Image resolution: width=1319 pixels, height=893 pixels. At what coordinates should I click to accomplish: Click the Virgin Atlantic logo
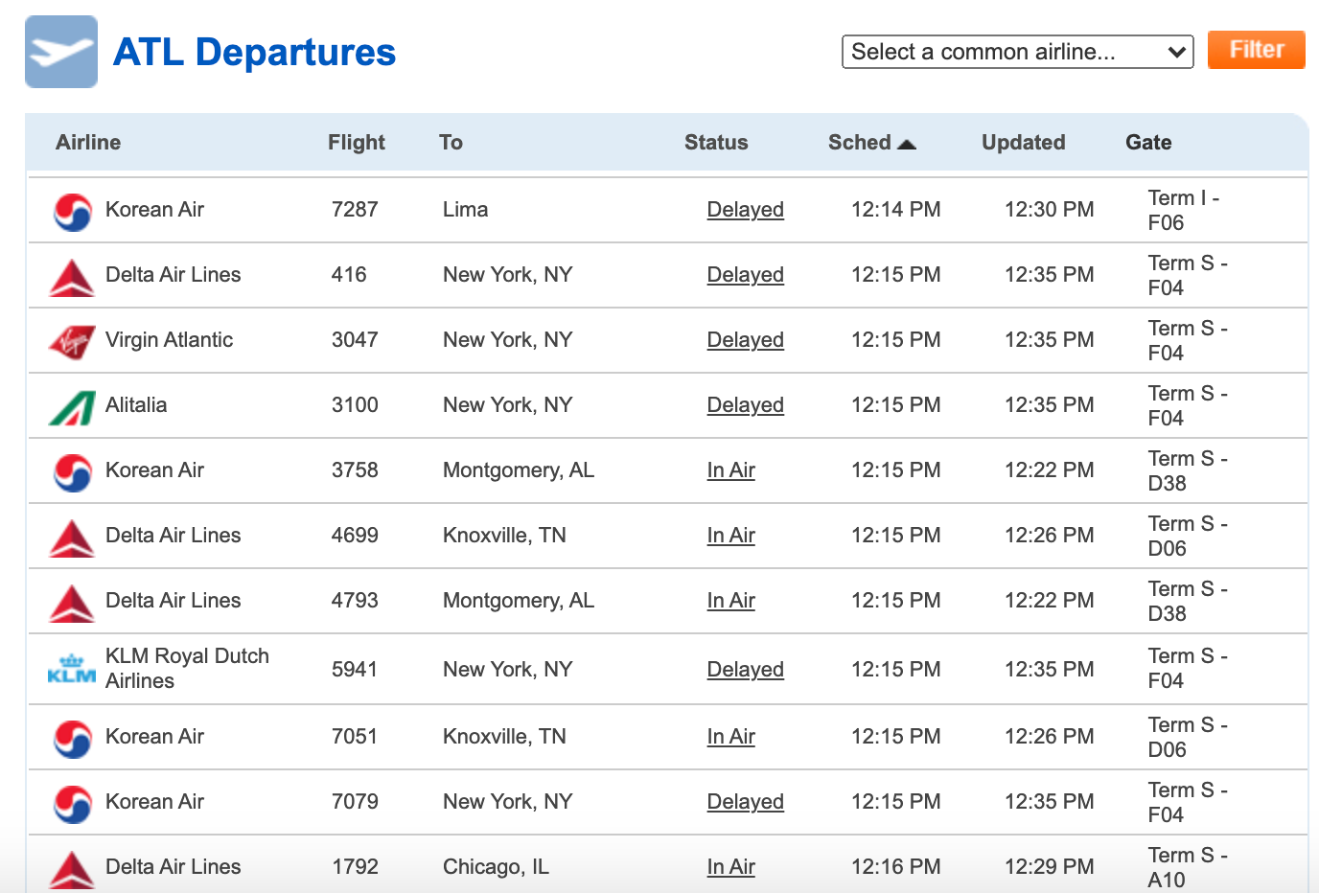pos(72,341)
